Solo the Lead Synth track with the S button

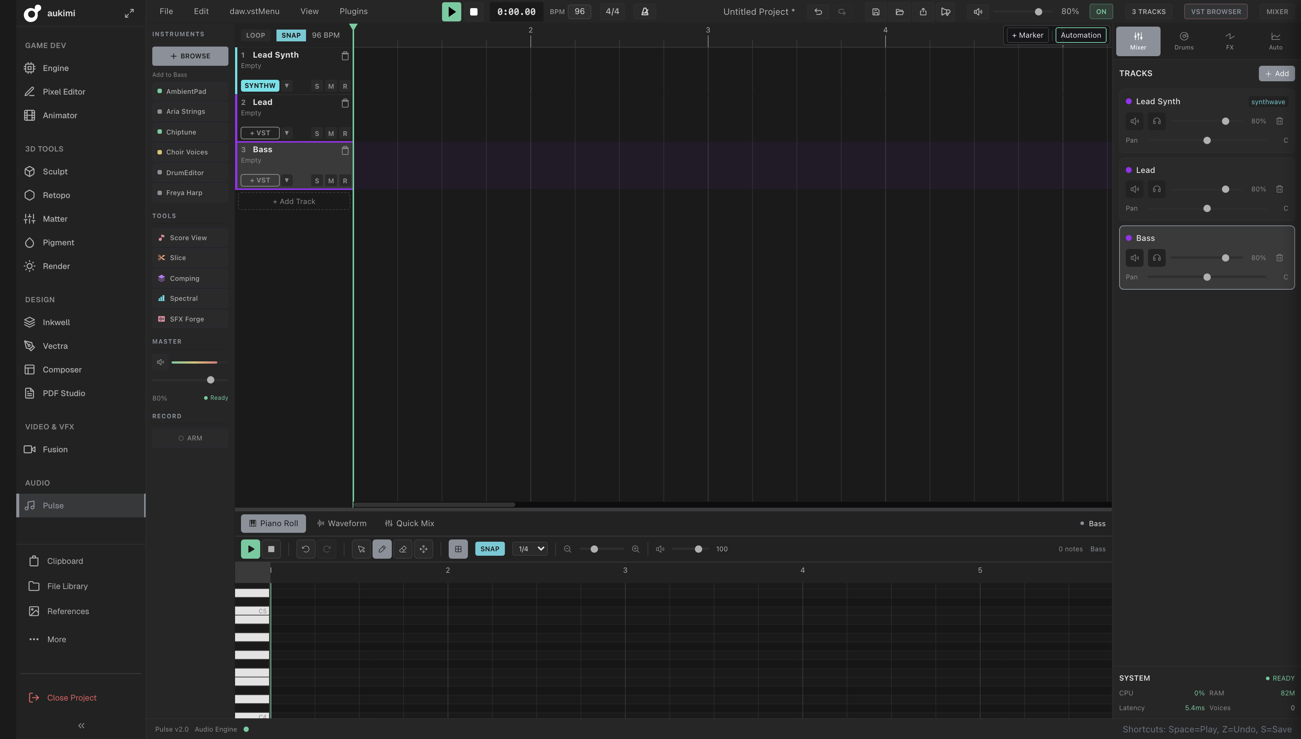[317, 86]
